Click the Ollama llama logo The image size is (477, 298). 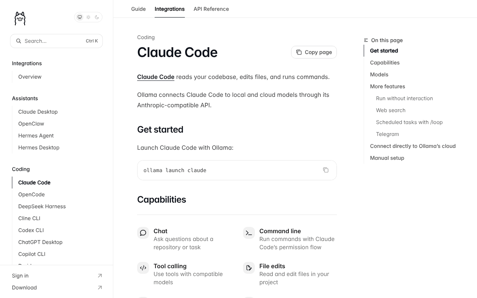point(20,18)
